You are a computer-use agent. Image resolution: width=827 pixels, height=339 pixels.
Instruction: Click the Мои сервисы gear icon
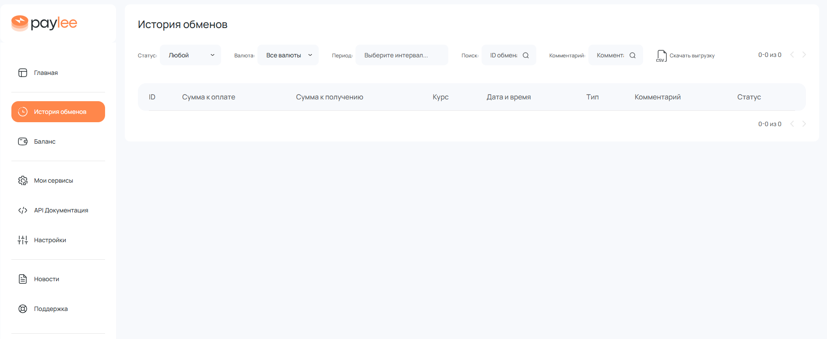(23, 180)
